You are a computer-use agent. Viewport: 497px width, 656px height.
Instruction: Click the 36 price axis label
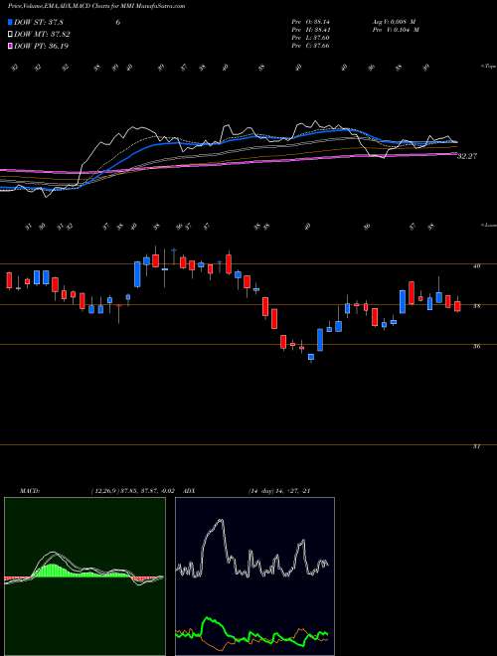(x=477, y=347)
